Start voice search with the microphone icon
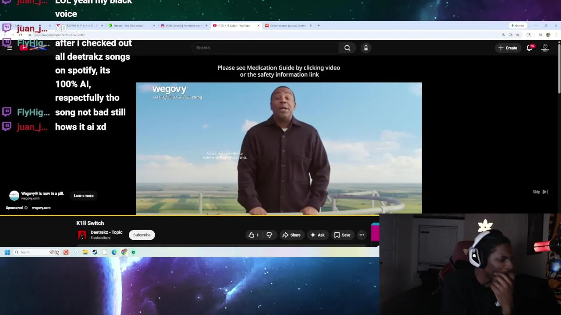The height and width of the screenshot is (315, 561). (366, 48)
